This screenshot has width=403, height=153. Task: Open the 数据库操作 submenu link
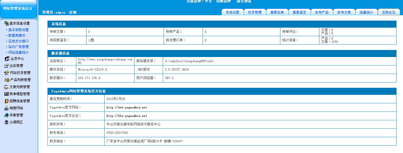pyautogui.click(x=17, y=36)
